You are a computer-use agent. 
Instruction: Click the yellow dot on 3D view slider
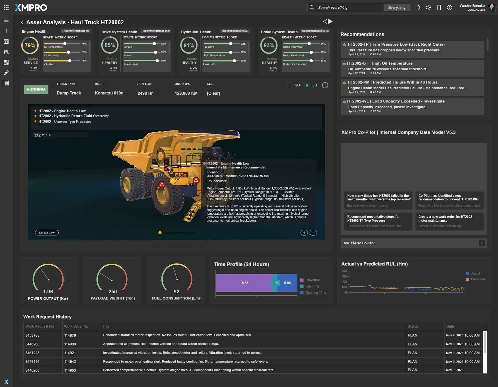160,233
